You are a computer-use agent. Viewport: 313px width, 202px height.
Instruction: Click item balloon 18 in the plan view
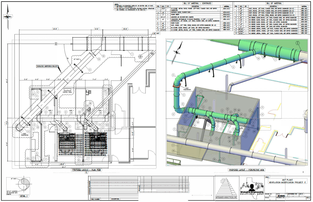tap(113, 116)
